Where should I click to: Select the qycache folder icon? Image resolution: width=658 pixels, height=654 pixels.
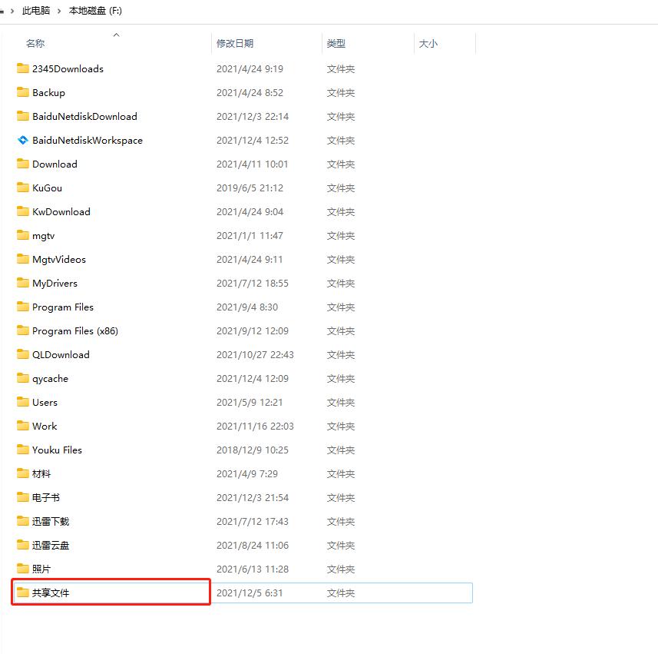click(x=22, y=378)
